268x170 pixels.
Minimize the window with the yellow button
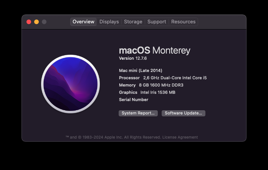[36, 22]
